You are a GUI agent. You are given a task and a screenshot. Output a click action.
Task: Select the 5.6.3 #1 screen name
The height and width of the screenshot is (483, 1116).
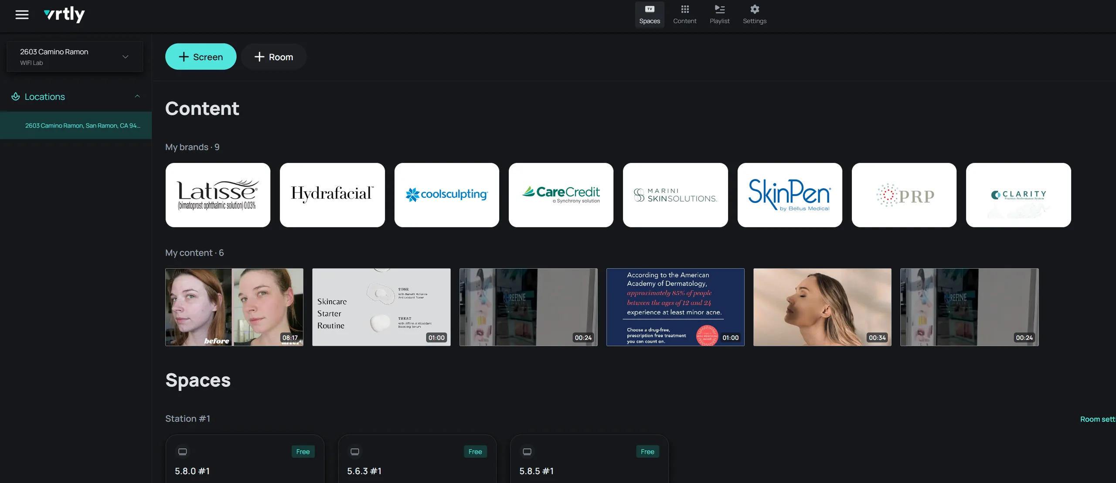[364, 471]
